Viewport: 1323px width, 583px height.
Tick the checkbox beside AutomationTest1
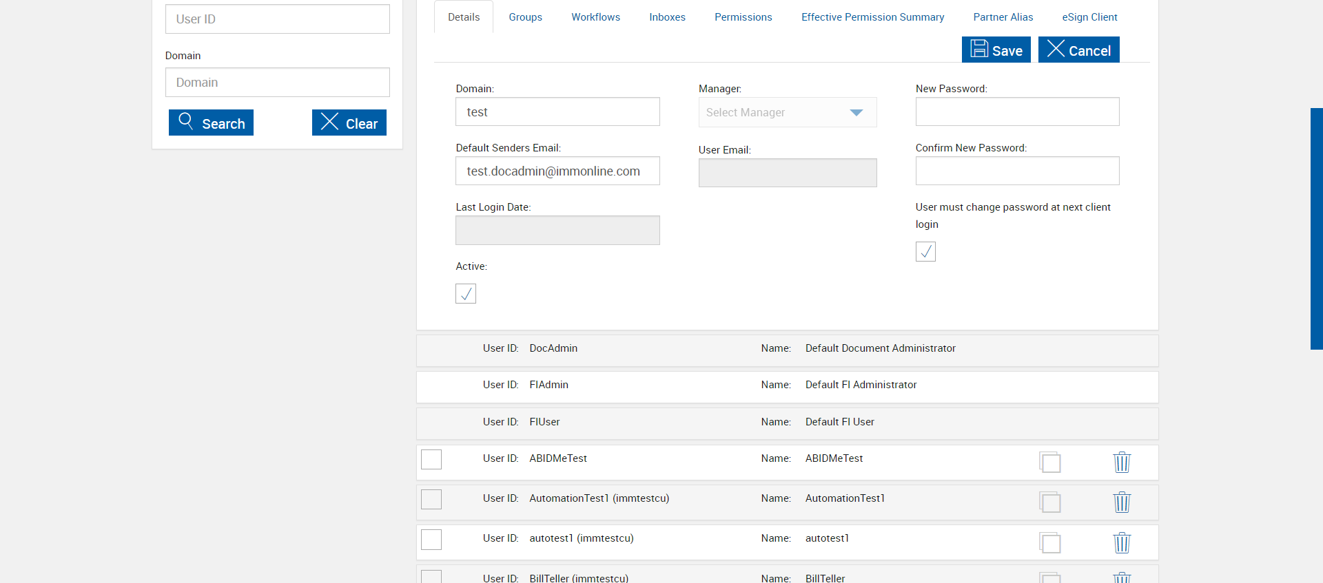click(x=431, y=499)
